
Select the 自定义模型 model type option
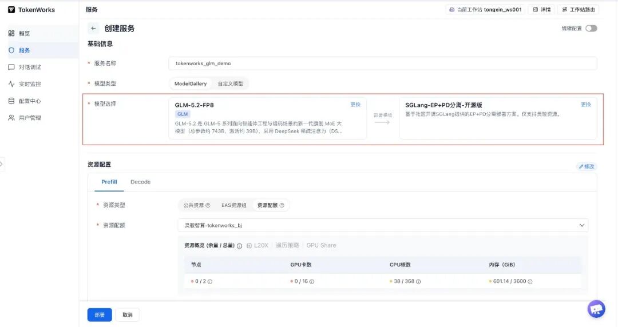pos(231,83)
